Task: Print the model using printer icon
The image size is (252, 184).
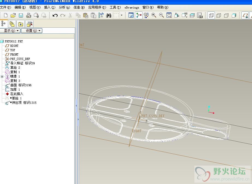Action: pos(29,15)
